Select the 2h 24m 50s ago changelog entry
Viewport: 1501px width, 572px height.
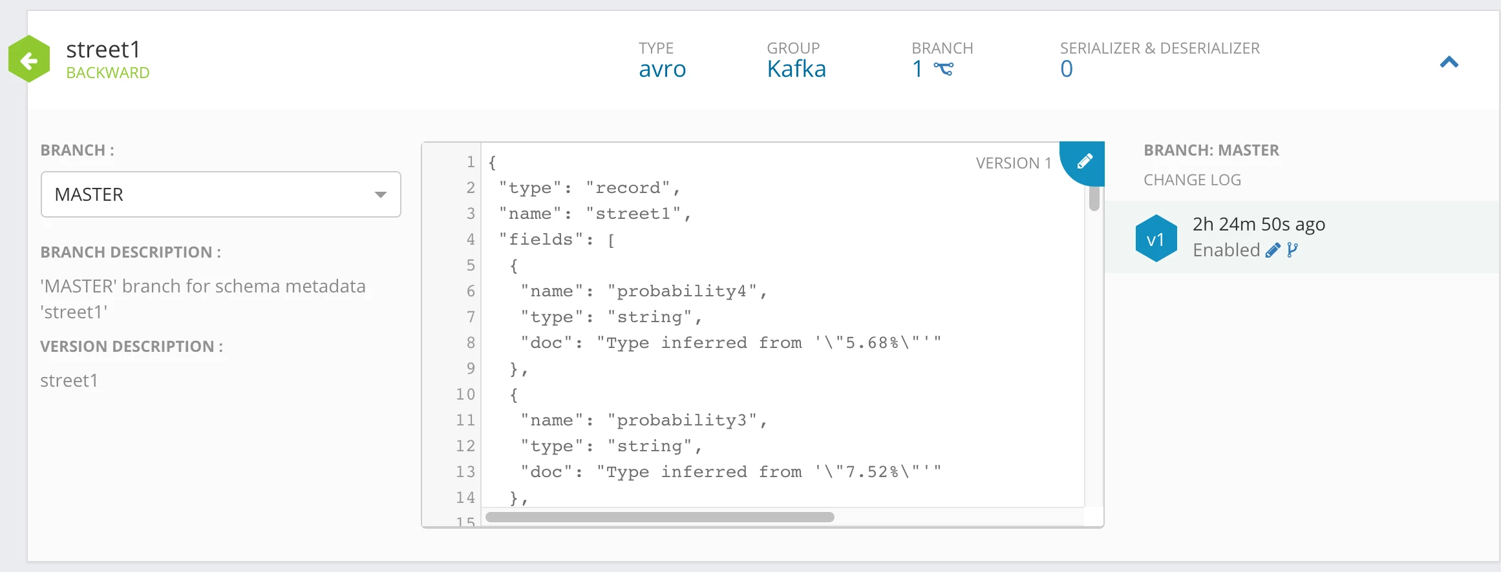[x=1302, y=238]
